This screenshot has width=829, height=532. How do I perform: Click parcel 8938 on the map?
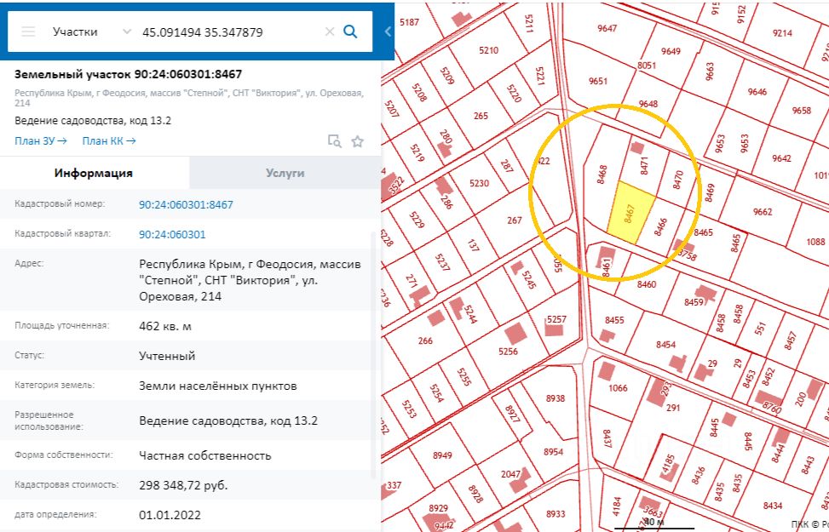click(x=556, y=398)
